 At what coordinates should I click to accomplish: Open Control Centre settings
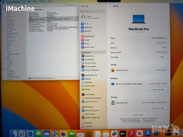coord(89,63)
